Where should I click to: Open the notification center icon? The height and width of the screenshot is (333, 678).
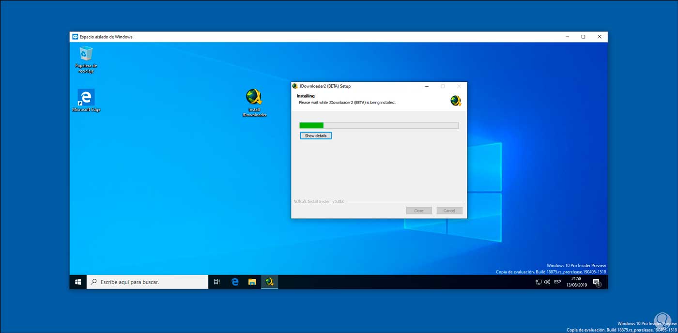pyautogui.click(x=597, y=282)
